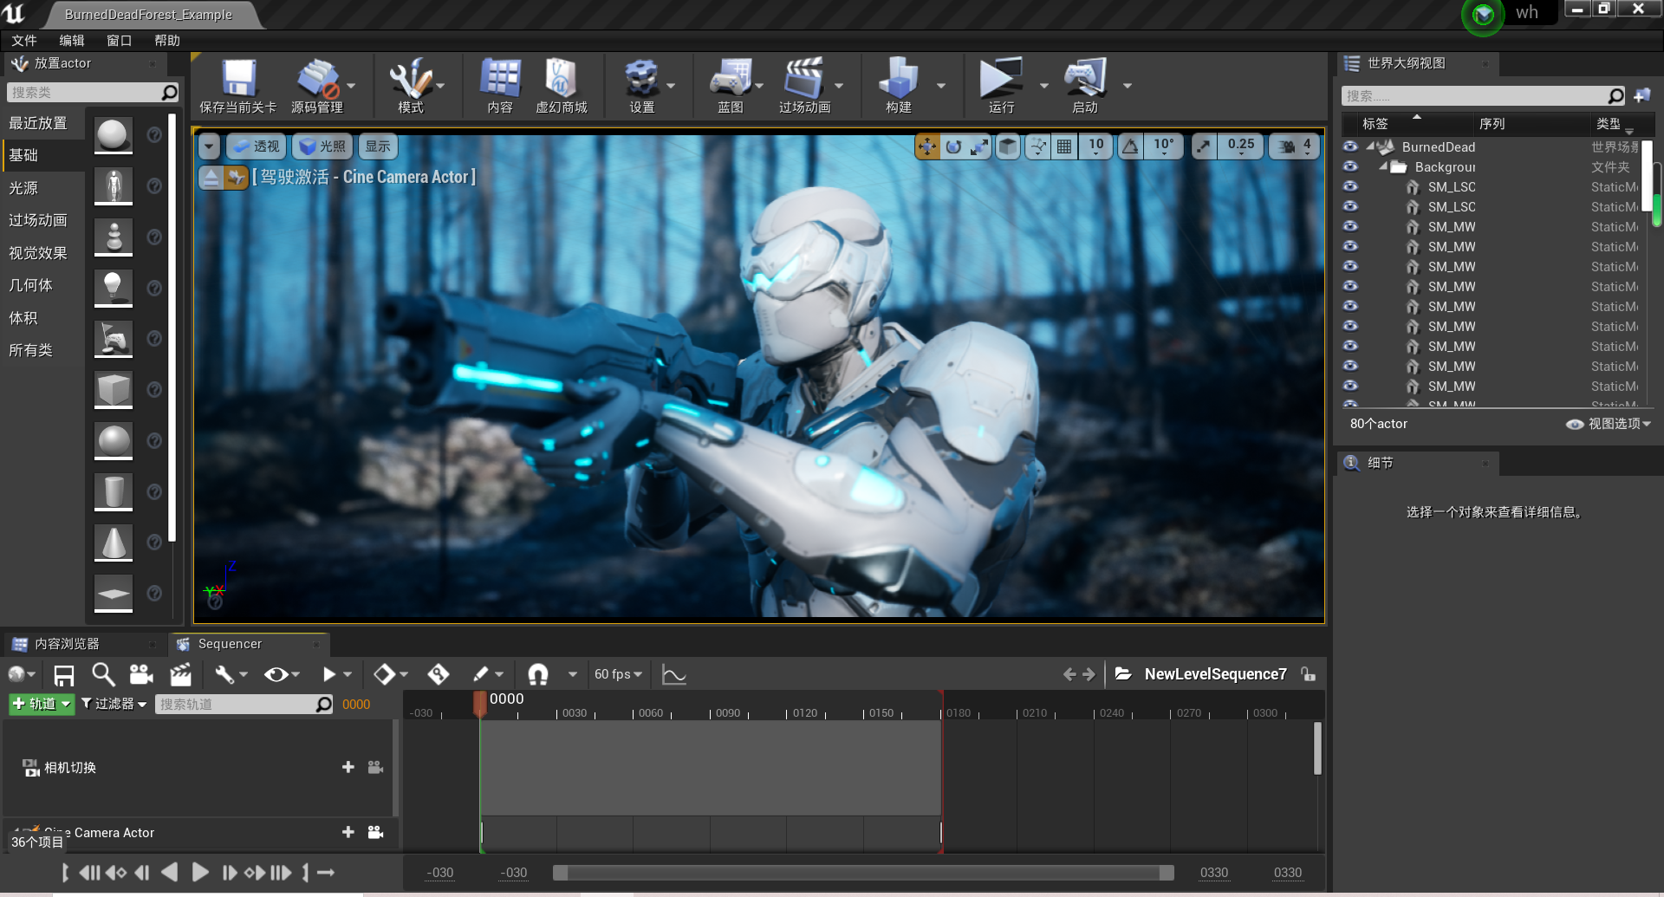Toggle scale snapping in the viewport
The height and width of the screenshot is (897, 1664).
coord(1204,146)
